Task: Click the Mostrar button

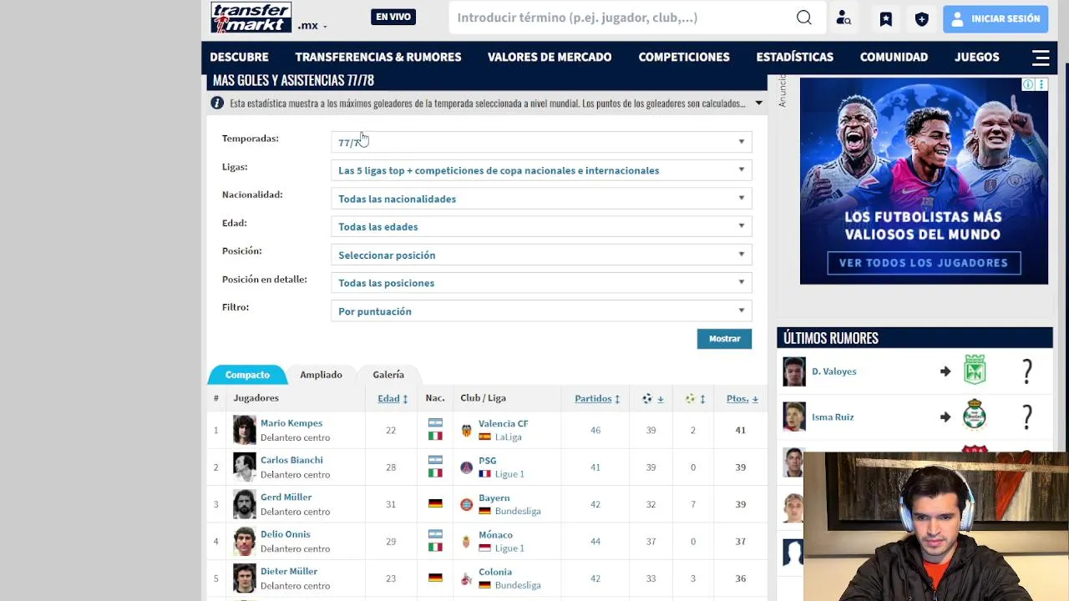Action: [x=724, y=338]
